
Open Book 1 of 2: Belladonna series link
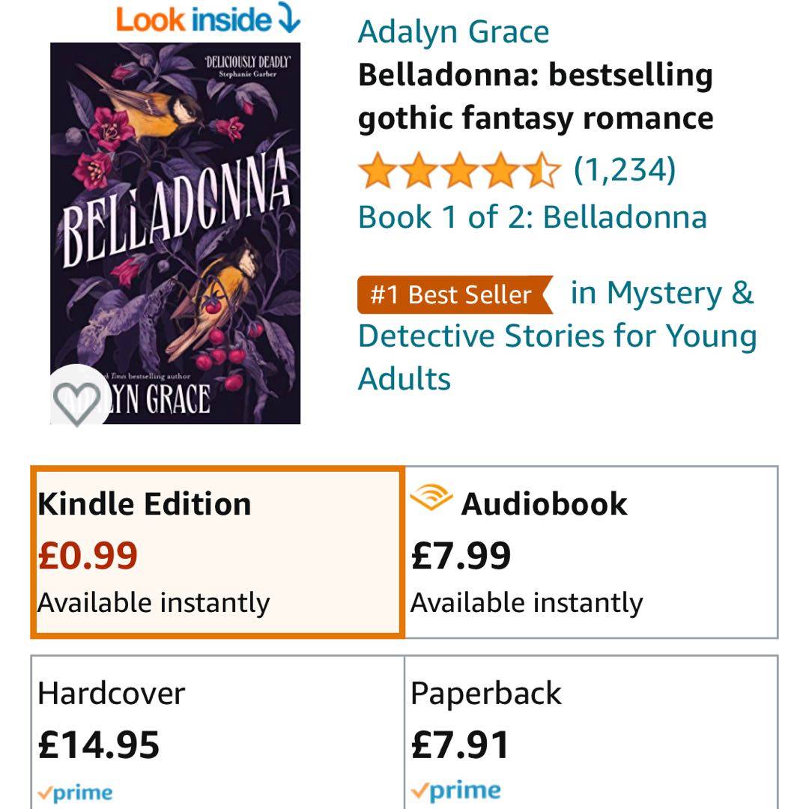pyautogui.click(x=532, y=217)
